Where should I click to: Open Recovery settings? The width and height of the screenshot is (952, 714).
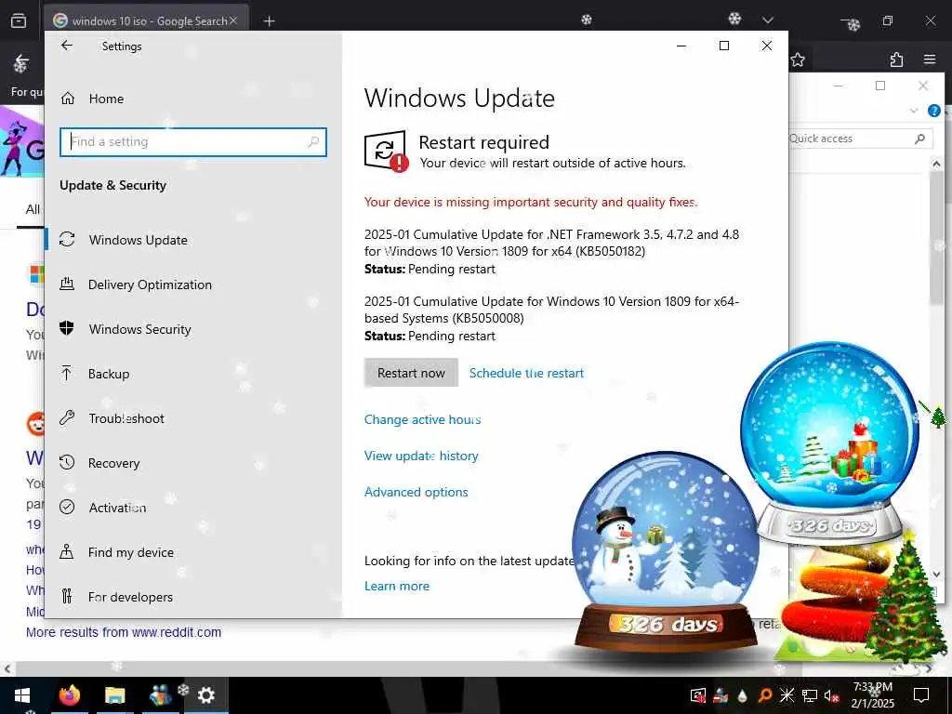[x=113, y=463]
